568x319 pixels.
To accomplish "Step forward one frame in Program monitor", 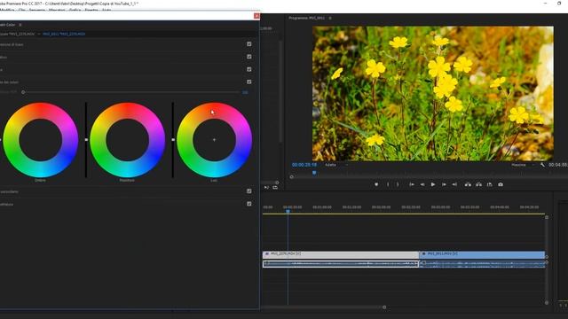I will pyautogui.click(x=444, y=184).
